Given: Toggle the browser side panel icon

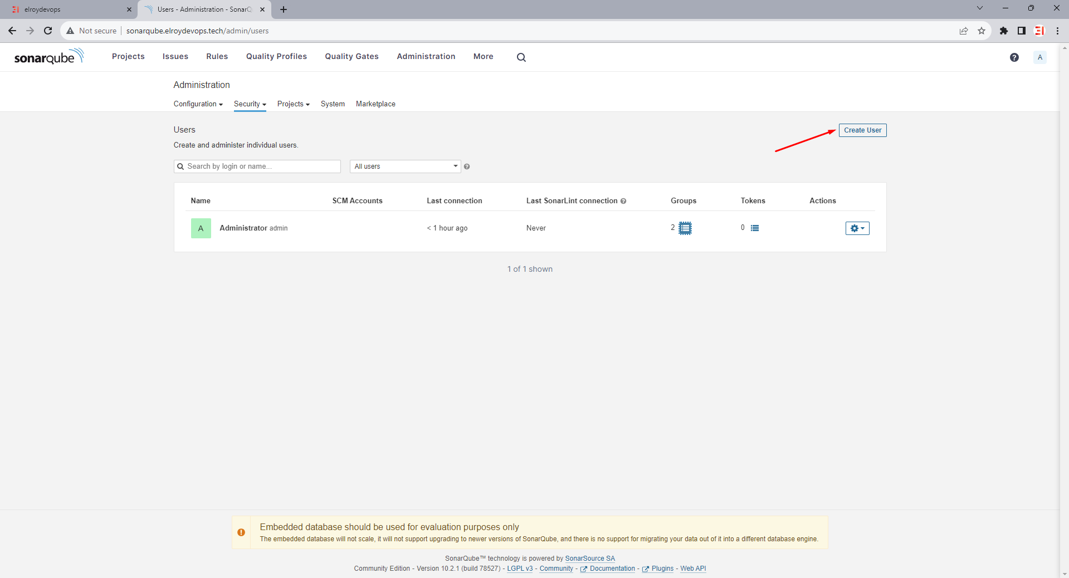Looking at the screenshot, I should (1021, 31).
